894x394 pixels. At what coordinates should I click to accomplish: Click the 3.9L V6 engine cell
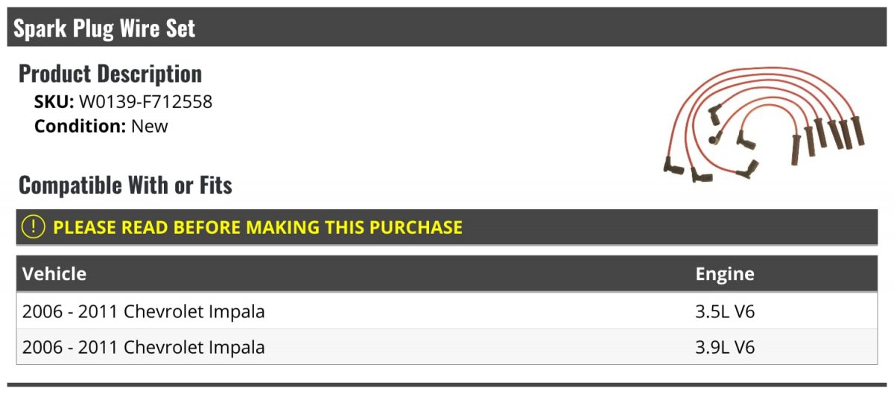click(725, 347)
